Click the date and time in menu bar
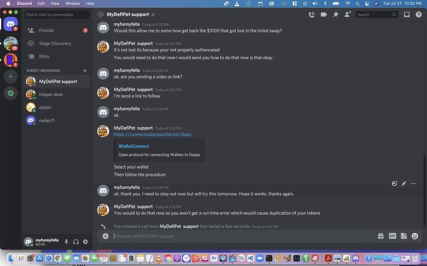Image resolution: width=427 pixels, height=266 pixels. pos(402,4)
